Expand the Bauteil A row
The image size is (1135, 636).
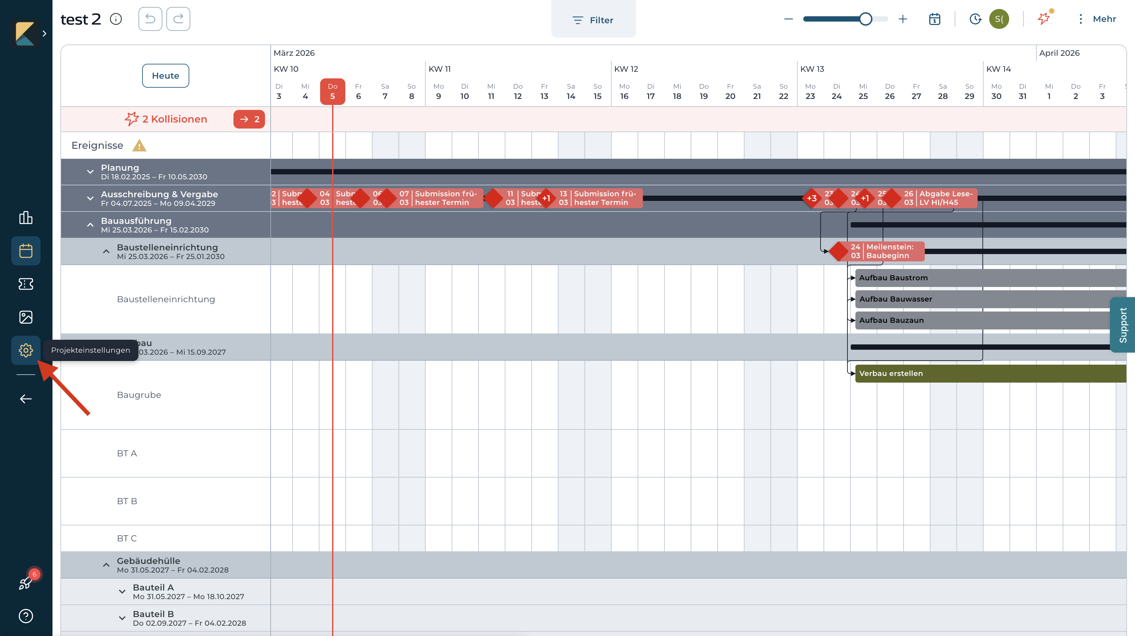(122, 591)
